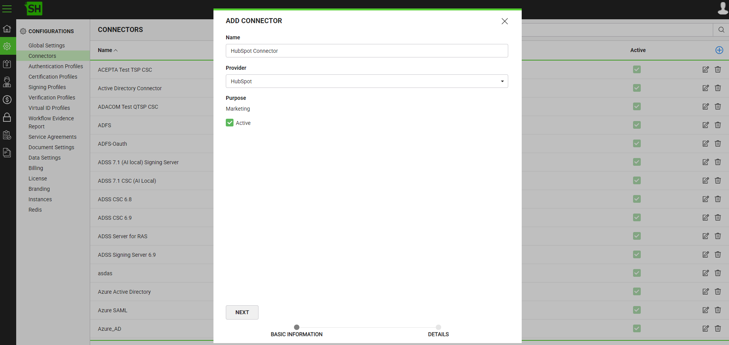Screen dimensions: 729x345
Task: Open Global Settings in configurations menu
Action: click(x=47, y=45)
